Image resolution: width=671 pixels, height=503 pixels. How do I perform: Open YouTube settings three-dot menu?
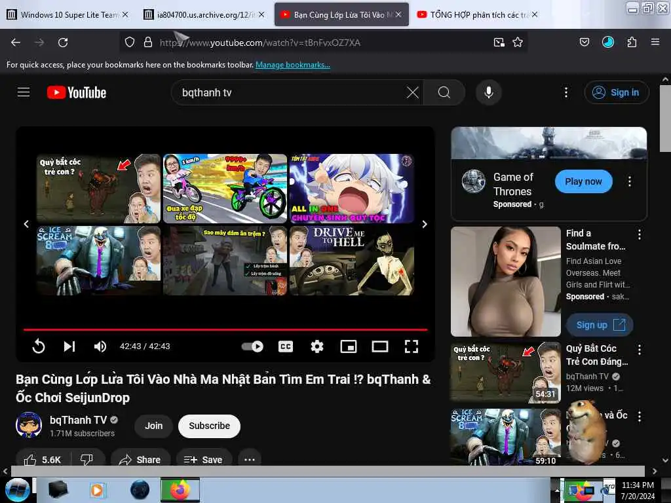click(x=566, y=92)
